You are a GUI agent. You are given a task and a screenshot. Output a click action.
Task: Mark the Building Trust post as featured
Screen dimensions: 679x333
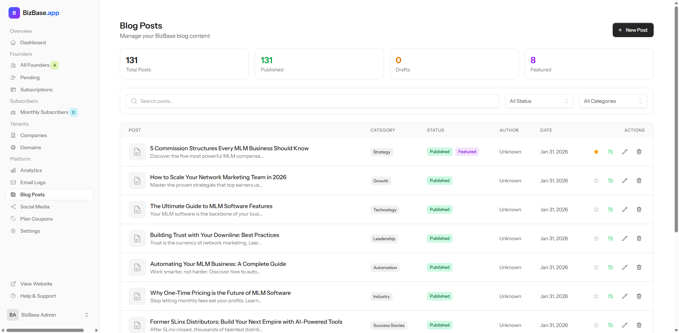pyautogui.click(x=596, y=238)
